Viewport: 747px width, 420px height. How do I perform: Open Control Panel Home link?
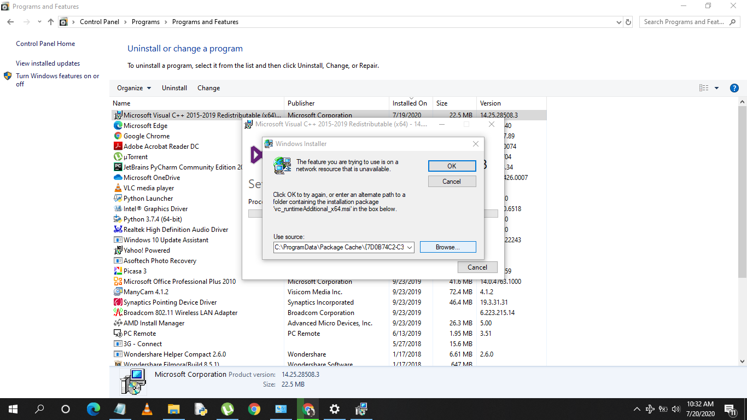(45, 44)
